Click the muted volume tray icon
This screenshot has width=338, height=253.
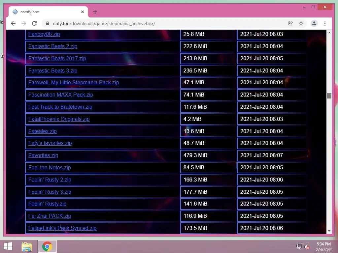[307, 246]
